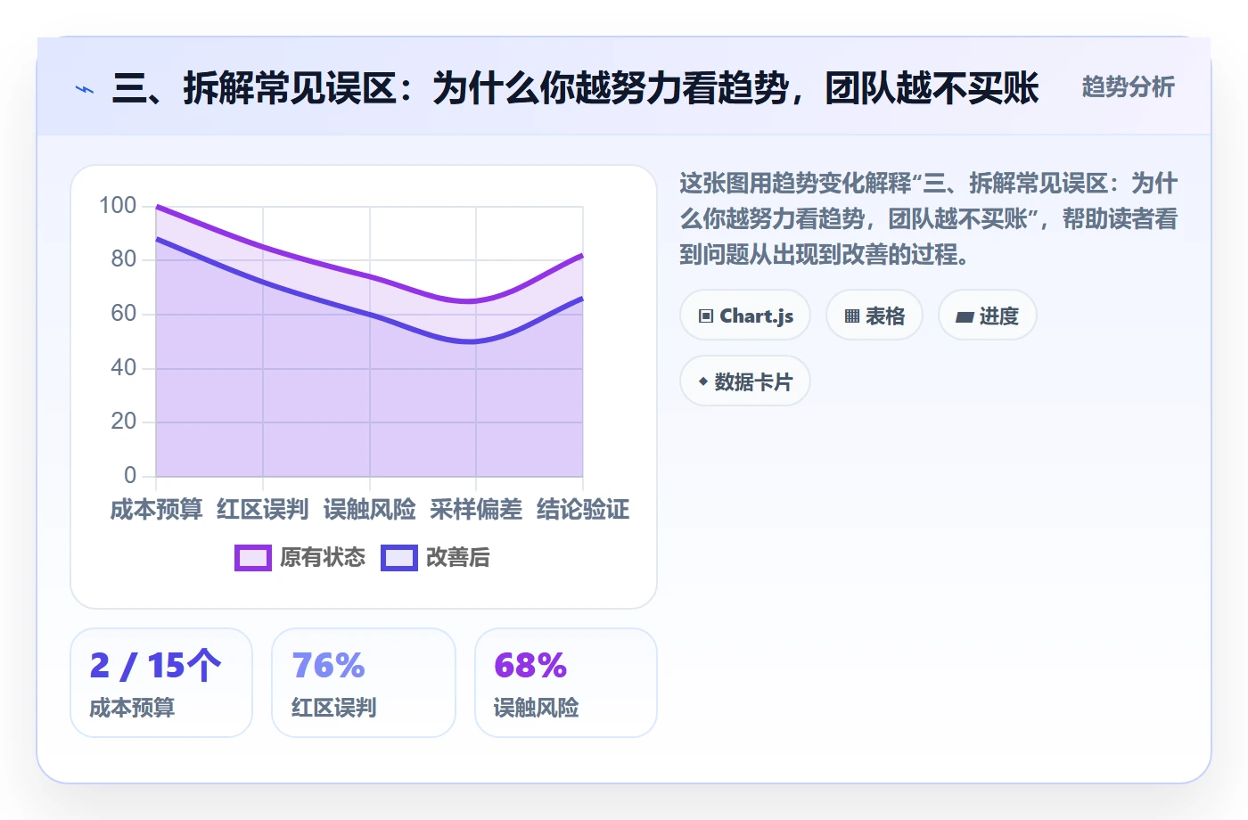Click the 采样偏差 x-axis label
The width and height of the screenshot is (1248, 820).
(x=476, y=510)
